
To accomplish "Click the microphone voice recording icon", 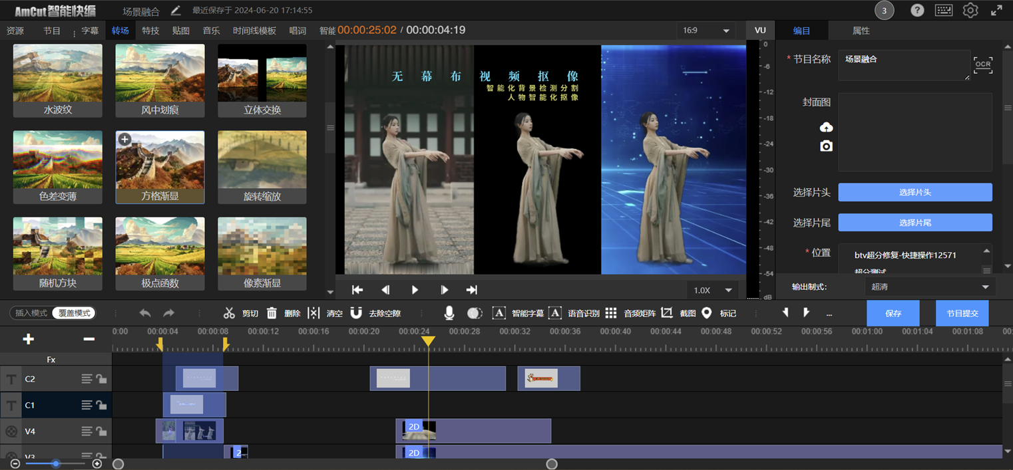I will (x=449, y=313).
